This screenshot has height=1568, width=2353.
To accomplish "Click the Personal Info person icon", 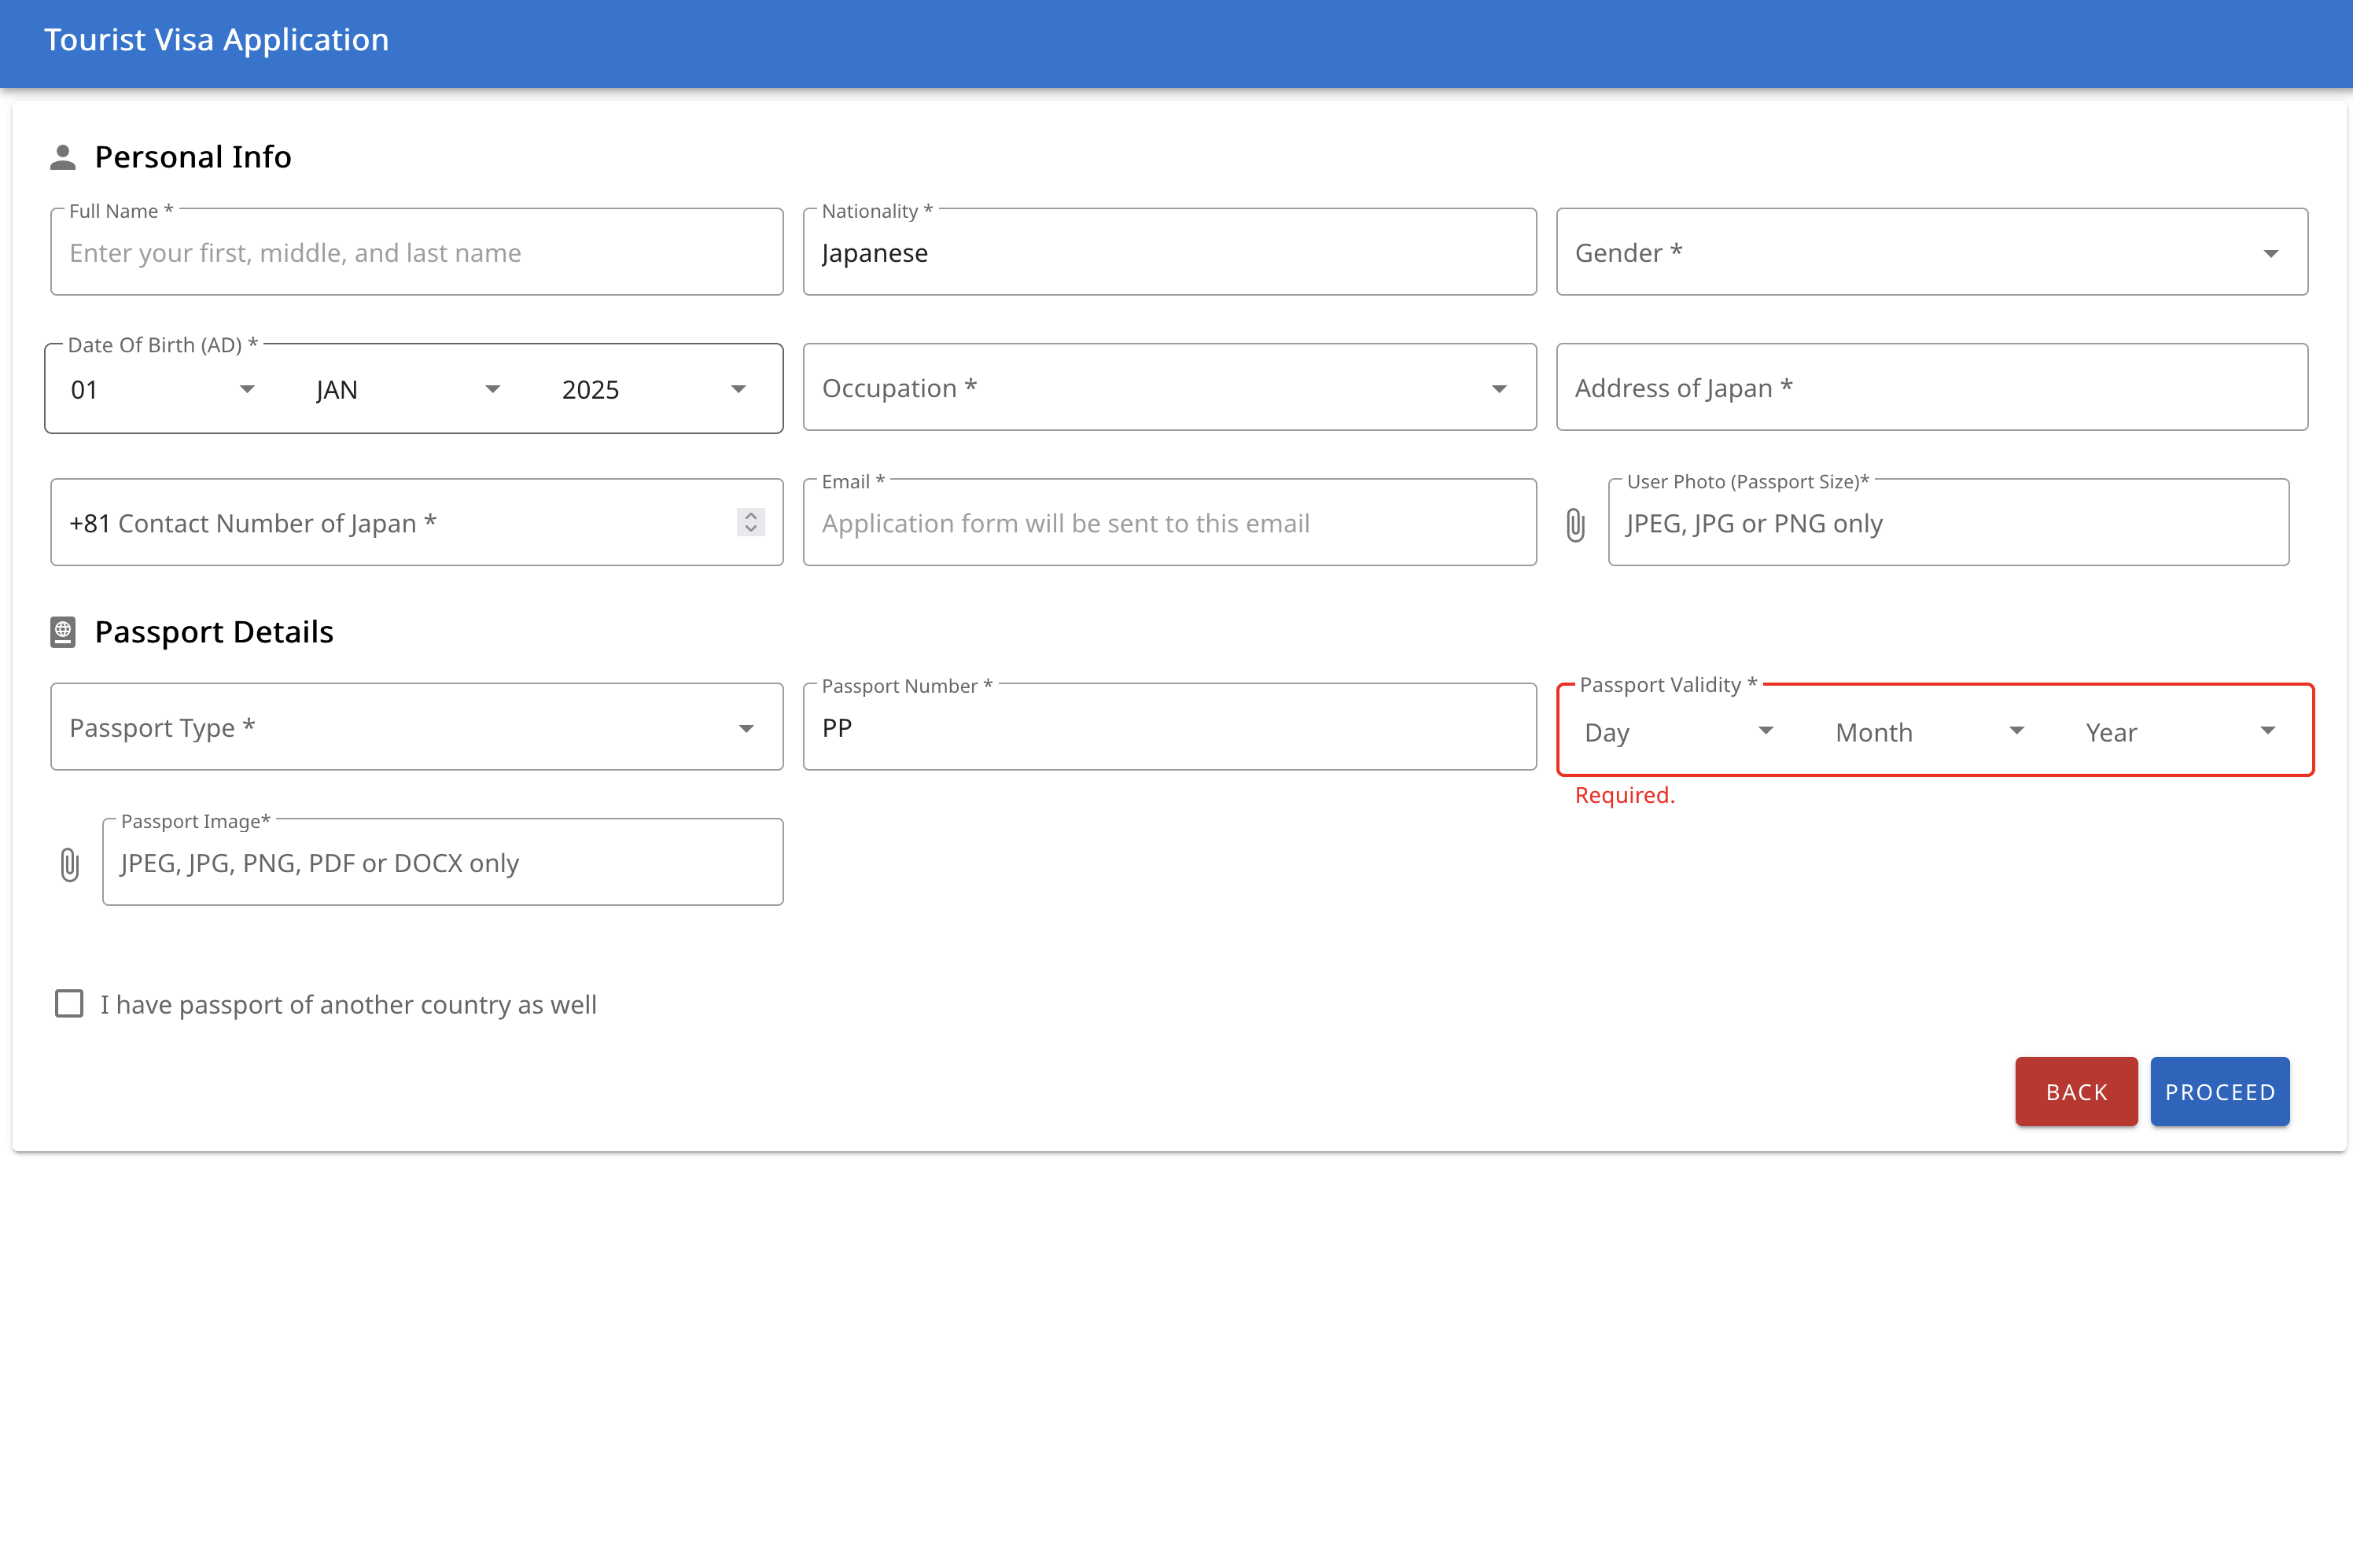I will point(63,157).
